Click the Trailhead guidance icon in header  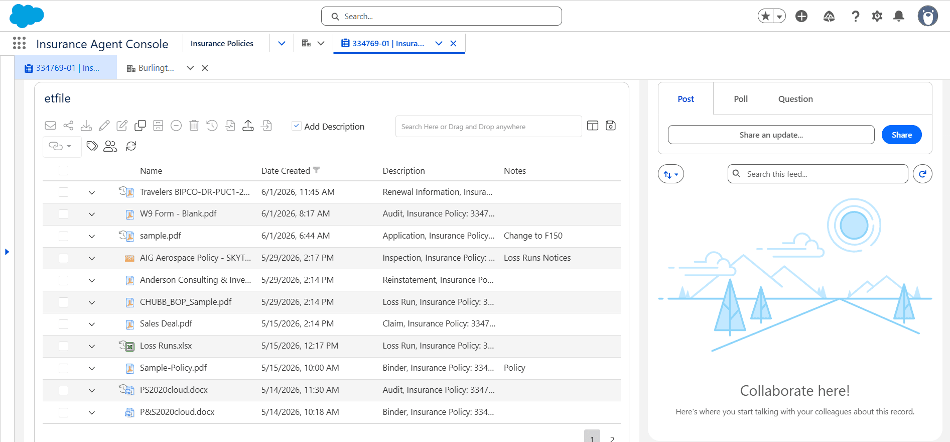point(829,16)
